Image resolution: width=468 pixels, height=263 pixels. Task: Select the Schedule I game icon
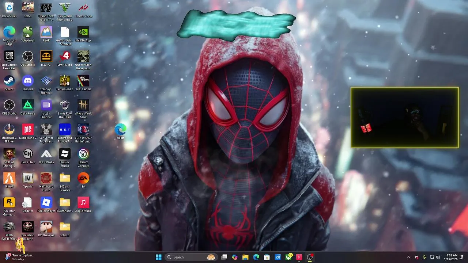click(27, 34)
